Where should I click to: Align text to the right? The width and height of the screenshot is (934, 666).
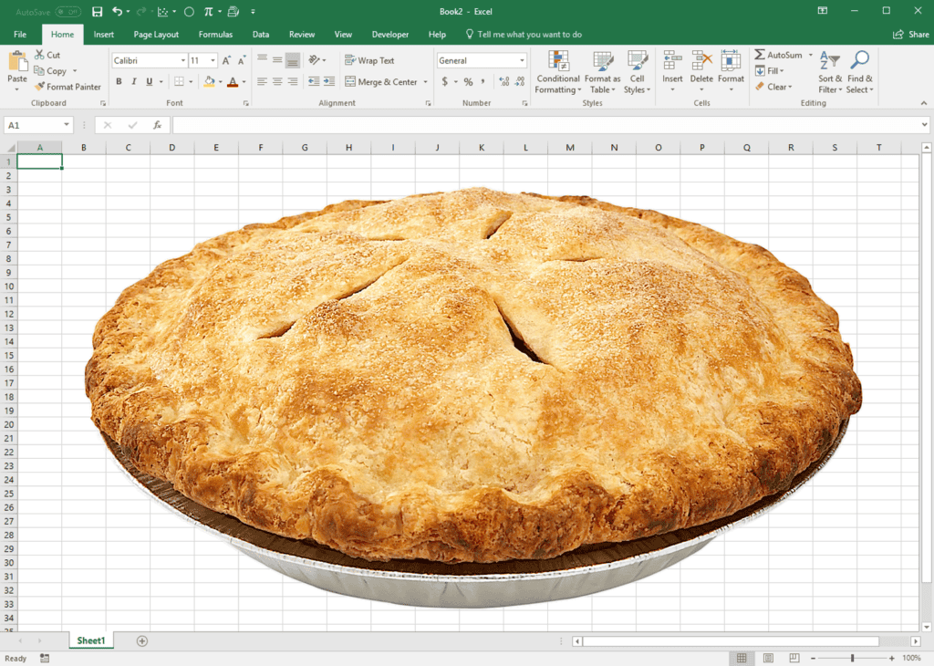293,81
